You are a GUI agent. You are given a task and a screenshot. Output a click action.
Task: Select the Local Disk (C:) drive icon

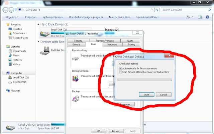point(44,34)
